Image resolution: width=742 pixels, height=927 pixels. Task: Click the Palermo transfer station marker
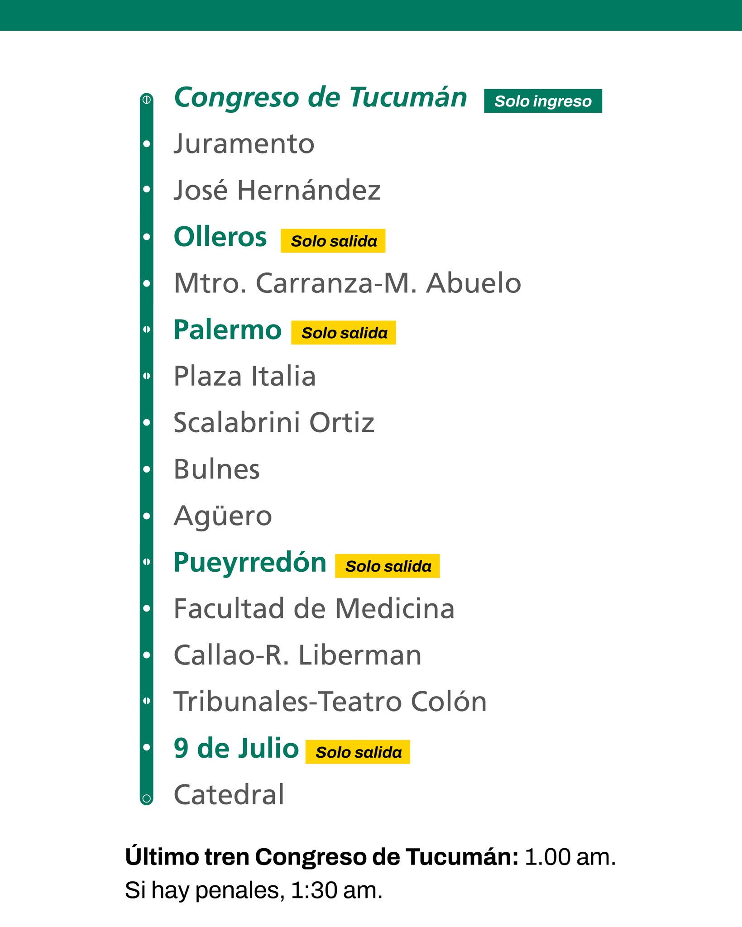pyautogui.click(x=146, y=330)
